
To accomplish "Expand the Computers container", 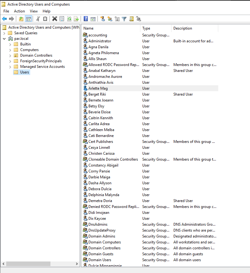I will tap(10, 50).
